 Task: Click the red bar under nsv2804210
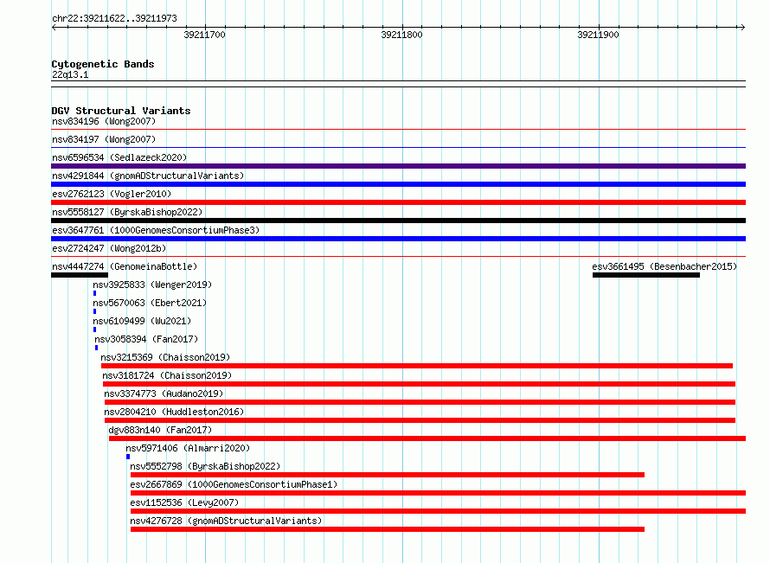coord(420,420)
